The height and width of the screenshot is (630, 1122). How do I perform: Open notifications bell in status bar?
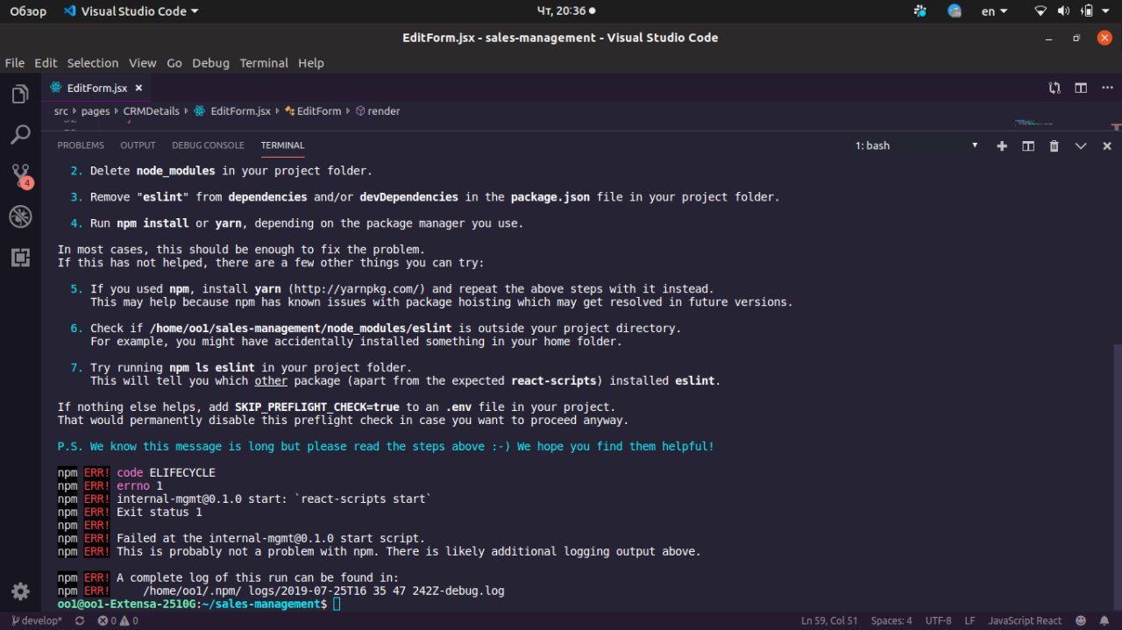click(x=1104, y=620)
